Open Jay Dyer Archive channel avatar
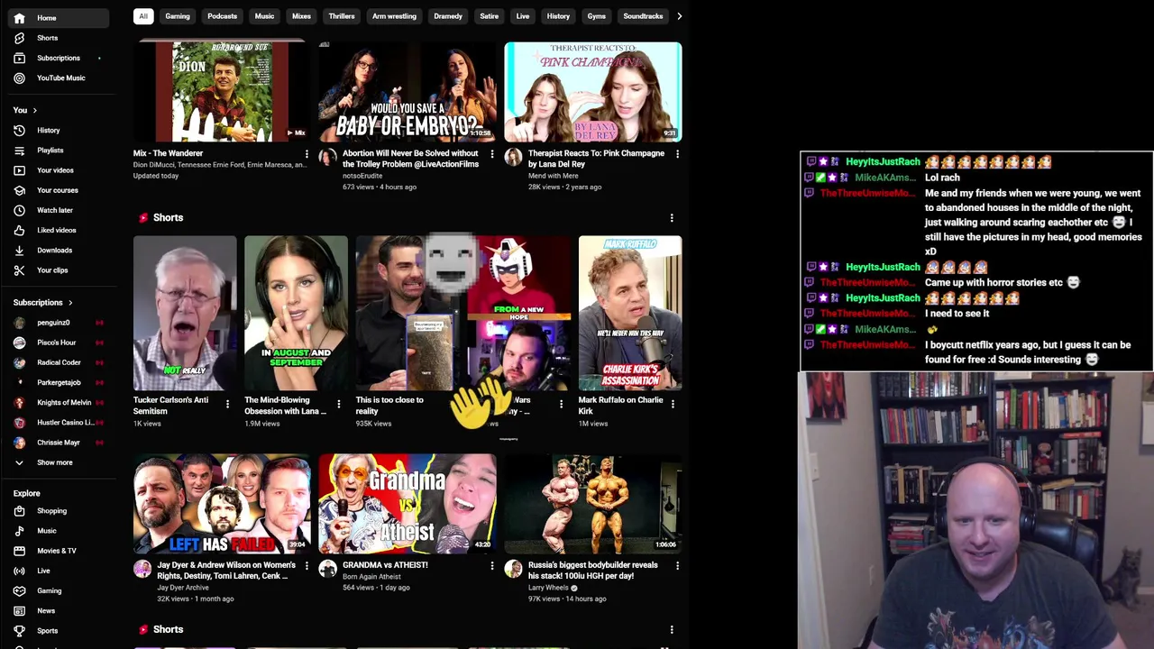 point(142,569)
